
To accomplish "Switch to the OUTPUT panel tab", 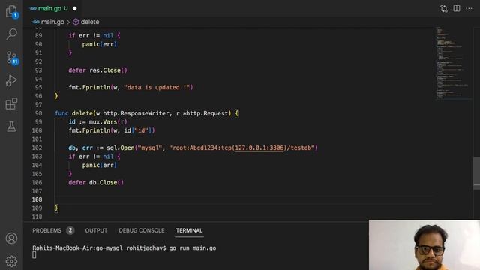I will [96, 230].
